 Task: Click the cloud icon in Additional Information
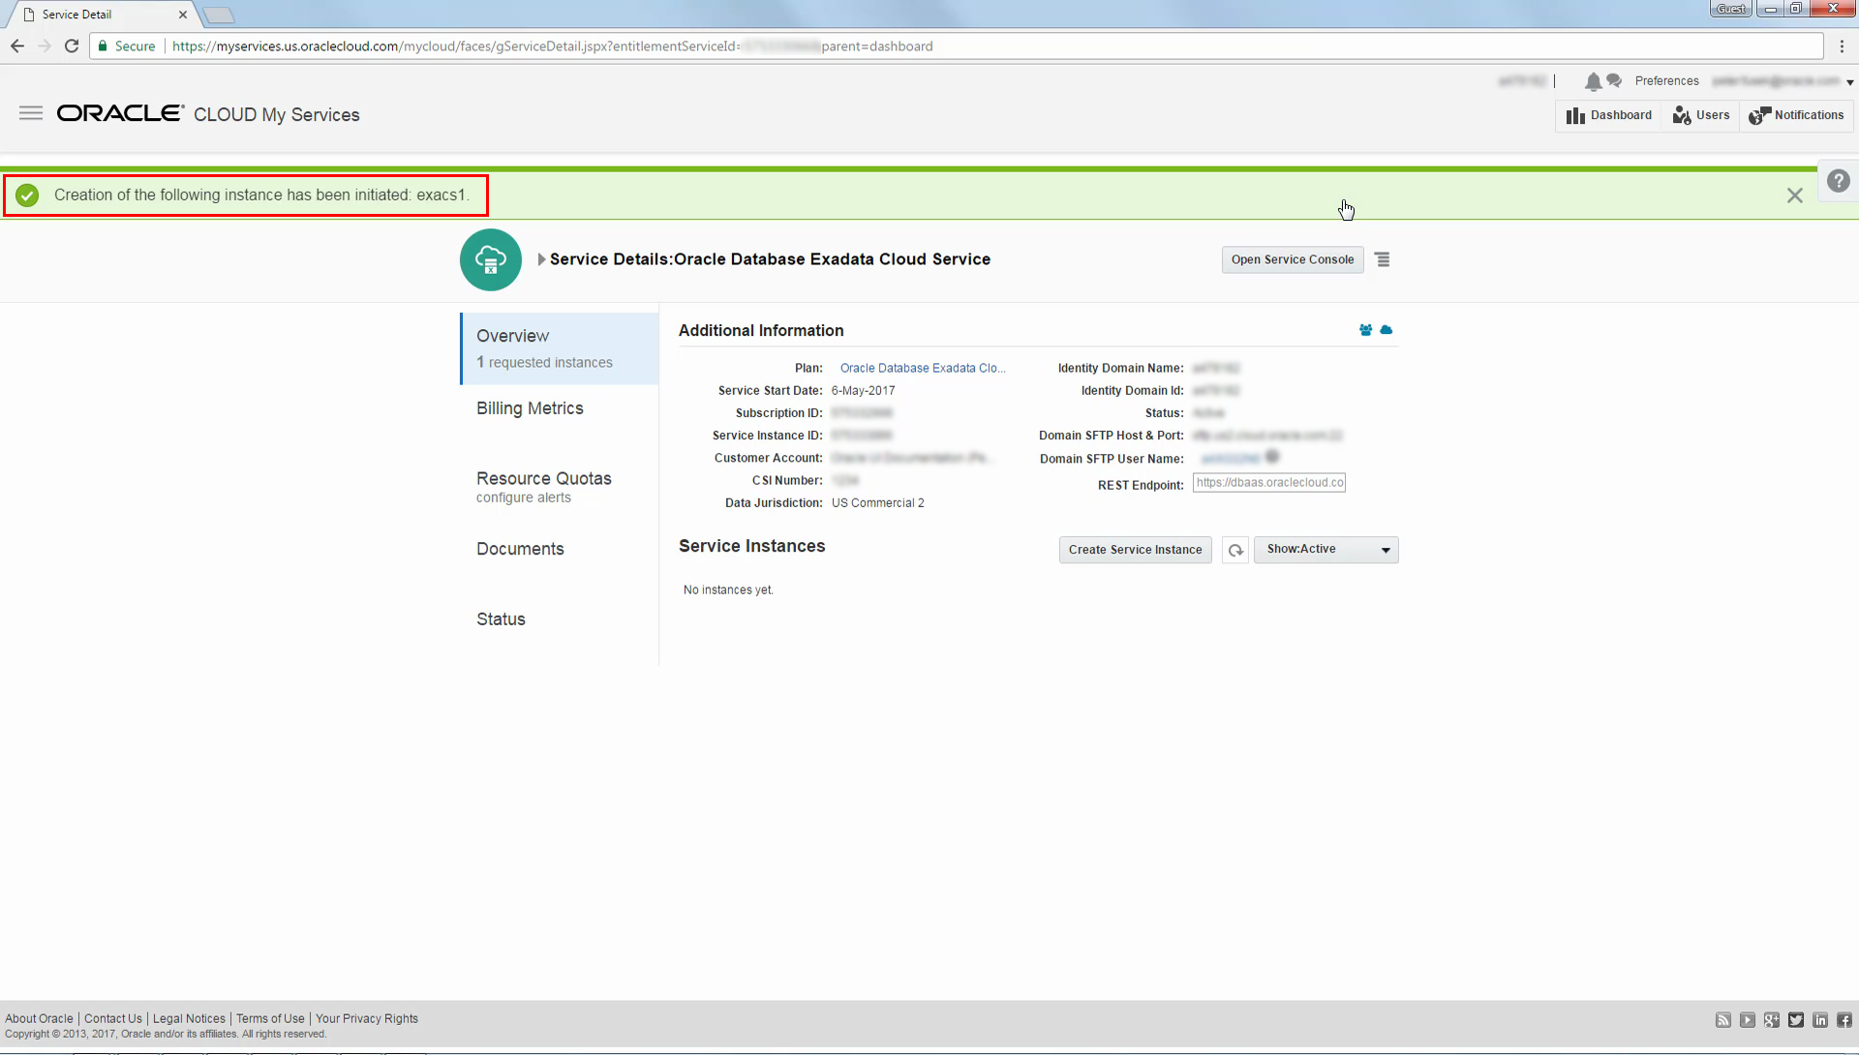(1387, 330)
